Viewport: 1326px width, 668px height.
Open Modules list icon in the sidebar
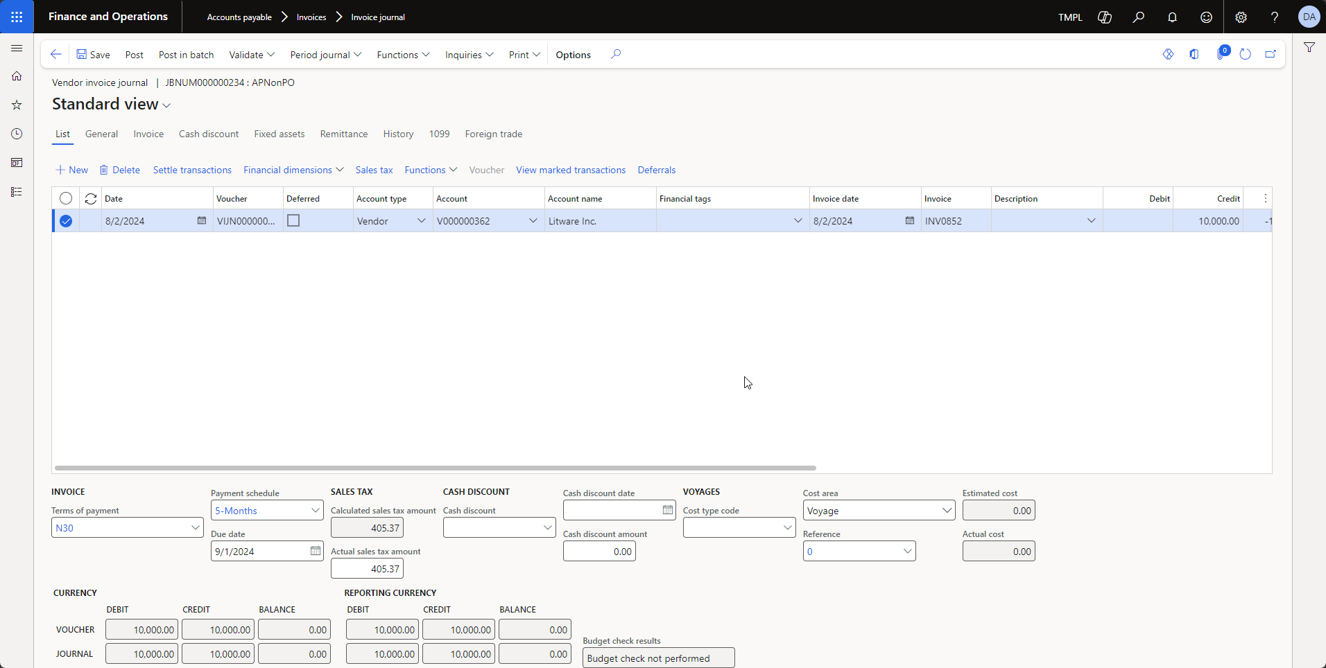(x=17, y=192)
